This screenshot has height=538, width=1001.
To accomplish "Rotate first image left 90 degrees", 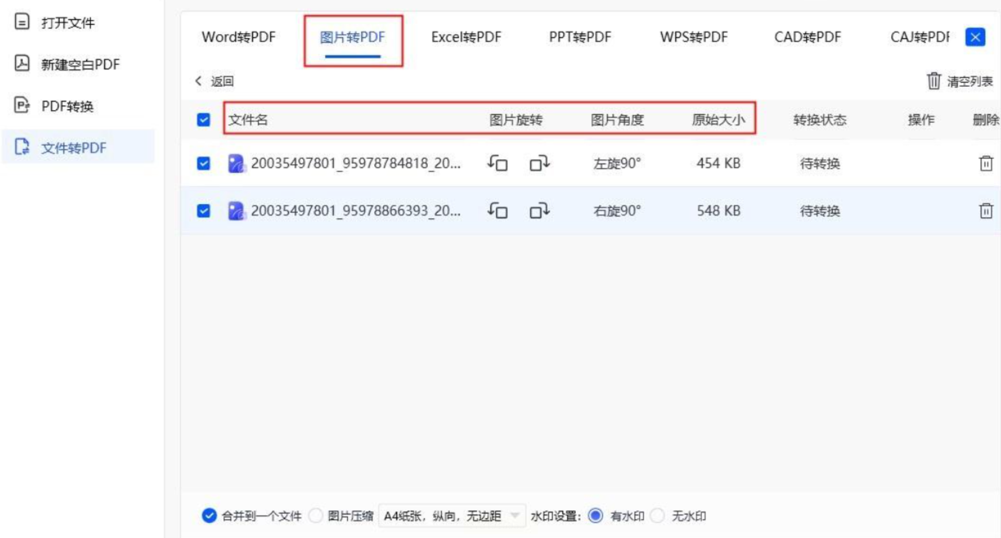I will coord(497,163).
